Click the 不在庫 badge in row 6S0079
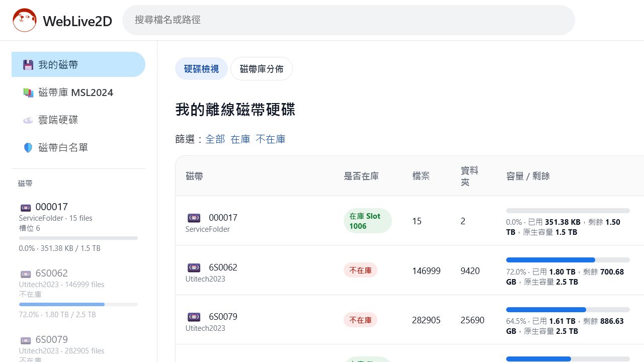644x362 pixels. pos(360,320)
